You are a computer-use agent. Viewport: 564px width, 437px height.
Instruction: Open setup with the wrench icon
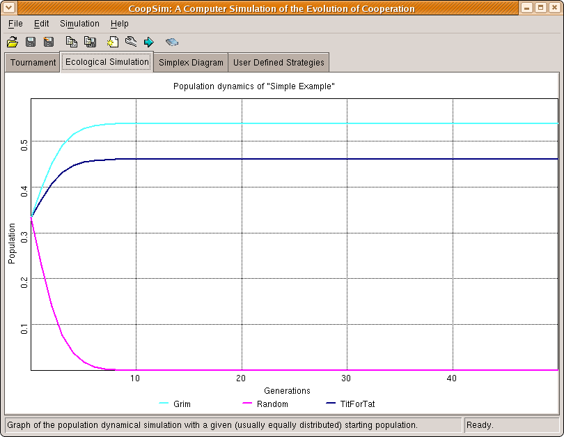131,43
